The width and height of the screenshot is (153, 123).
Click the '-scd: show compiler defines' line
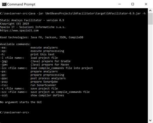click(x=32, y=95)
